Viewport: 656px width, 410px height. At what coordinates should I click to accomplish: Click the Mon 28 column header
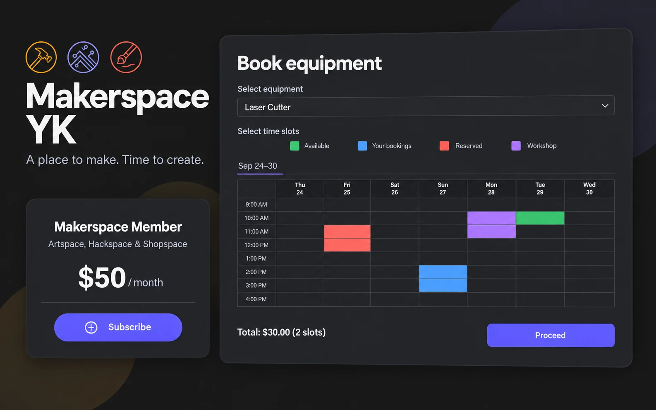click(491, 188)
